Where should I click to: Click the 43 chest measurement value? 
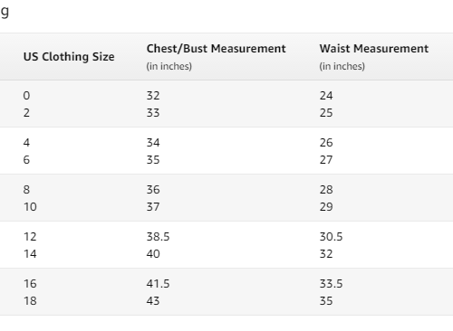pos(153,301)
